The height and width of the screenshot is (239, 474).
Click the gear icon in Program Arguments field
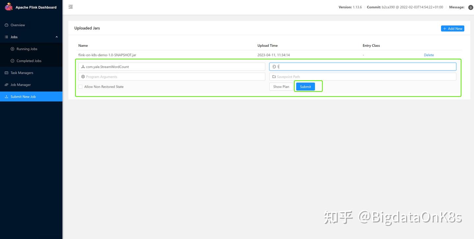[x=83, y=76]
